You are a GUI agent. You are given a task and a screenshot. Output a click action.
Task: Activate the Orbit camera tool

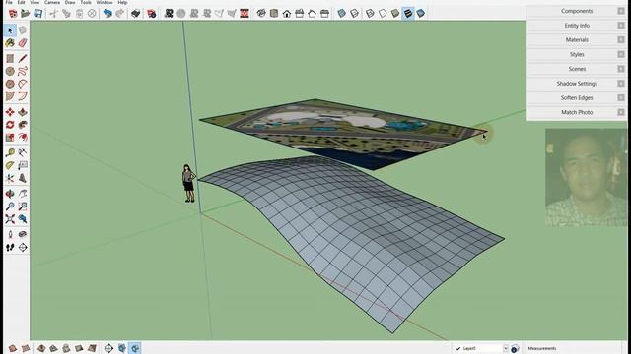coord(10,194)
